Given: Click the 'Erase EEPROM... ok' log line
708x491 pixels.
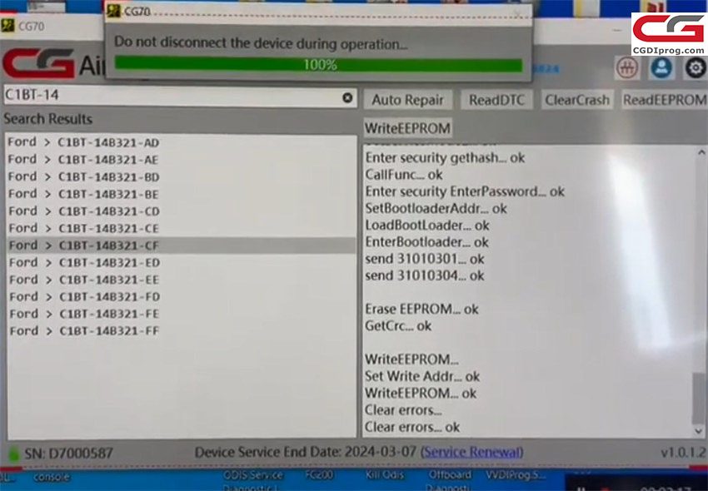Looking at the screenshot, I should pos(421,309).
